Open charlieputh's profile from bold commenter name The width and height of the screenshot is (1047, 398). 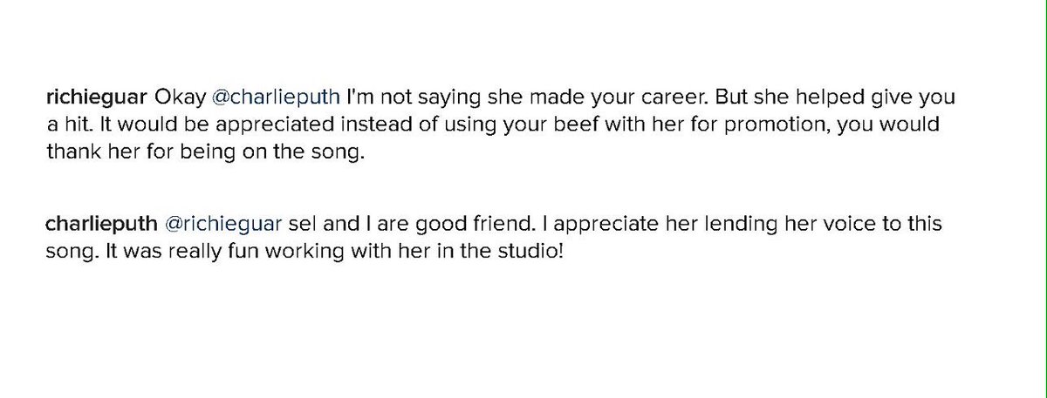pyautogui.click(x=100, y=225)
